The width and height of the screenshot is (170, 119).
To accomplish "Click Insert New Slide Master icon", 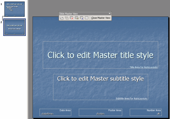I will tap(62, 18).
